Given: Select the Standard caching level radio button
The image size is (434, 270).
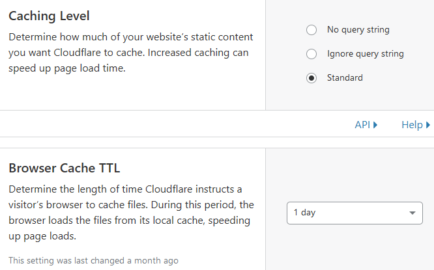Looking at the screenshot, I should tap(311, 78).
